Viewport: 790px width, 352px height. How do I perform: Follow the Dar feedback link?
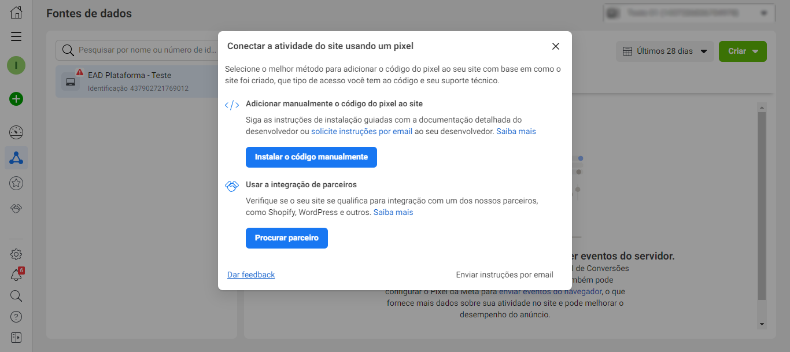251,275
